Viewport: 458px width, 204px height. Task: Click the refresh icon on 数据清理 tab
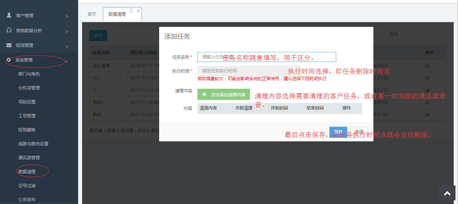click(131, 11)
